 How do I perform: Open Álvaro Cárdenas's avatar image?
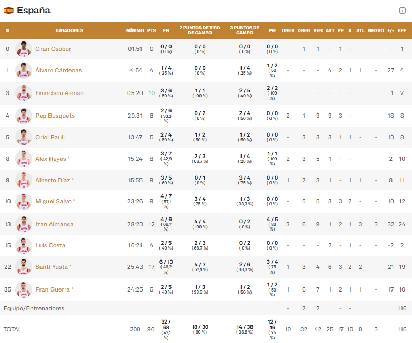24,70
